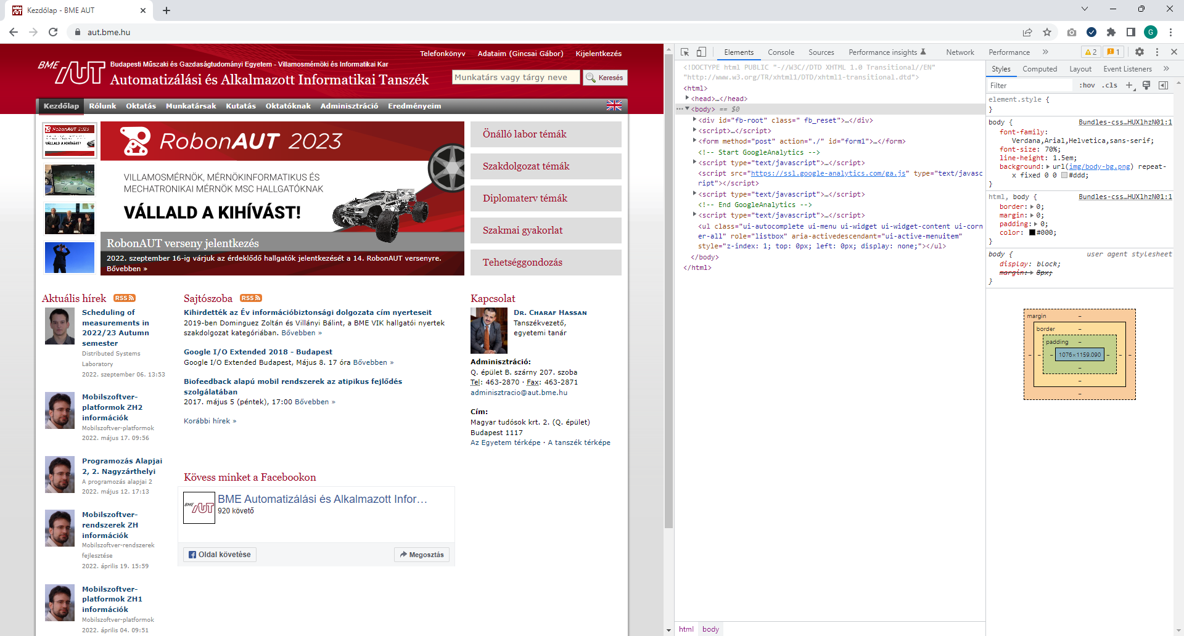
Task: Bookmark this page with star icon
Action: tap(1047, 32)
